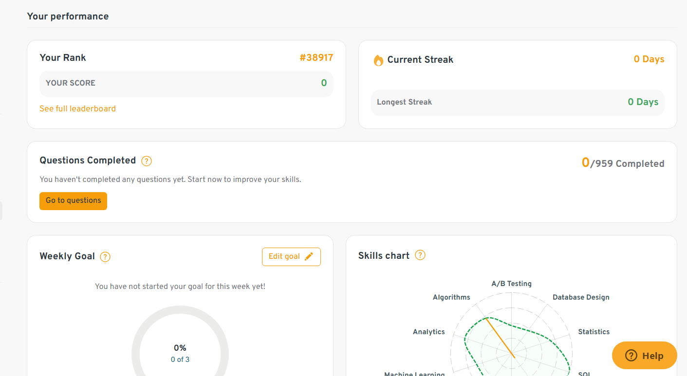Click the Database Design chart label
Viewport: 687px width, 376px height.
pyautogui.click(x=581, y=297)
